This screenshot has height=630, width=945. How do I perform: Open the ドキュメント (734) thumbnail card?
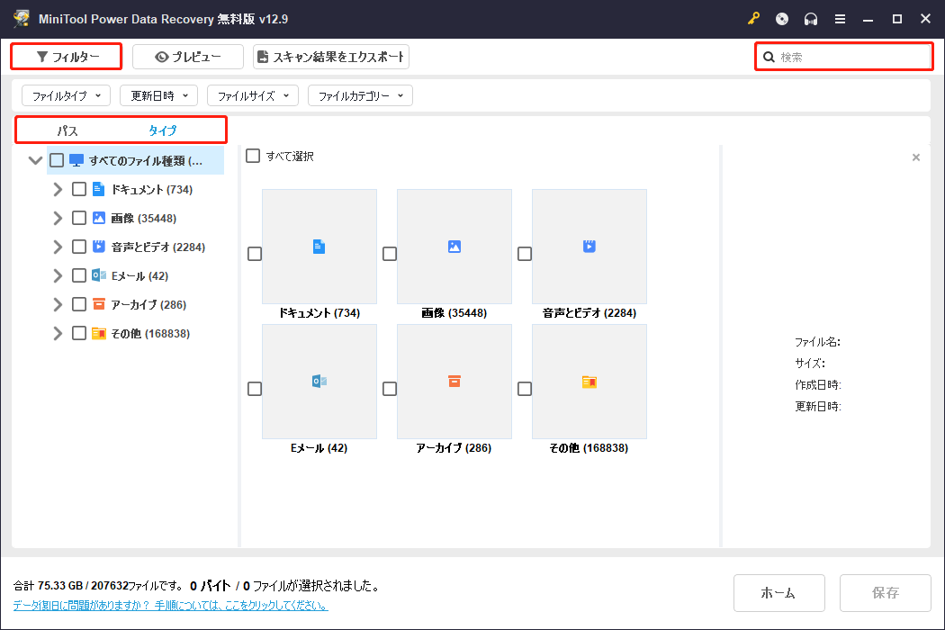coord(319,247)
